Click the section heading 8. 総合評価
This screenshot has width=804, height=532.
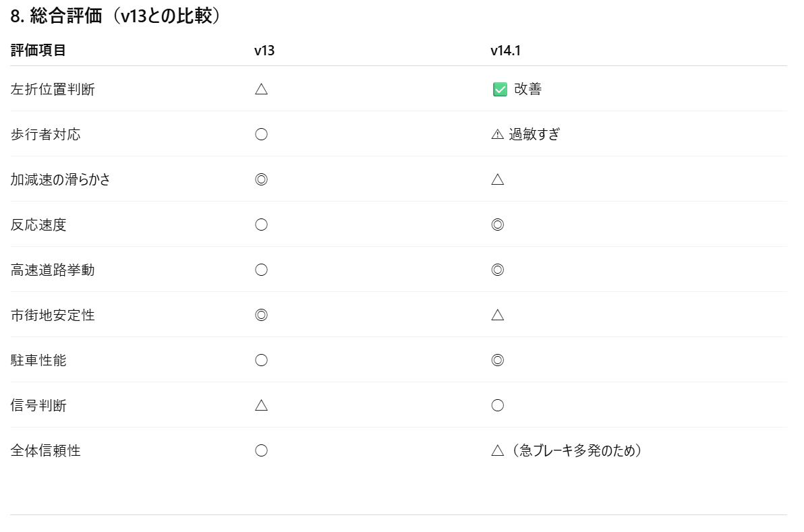(x=116, y=17)
